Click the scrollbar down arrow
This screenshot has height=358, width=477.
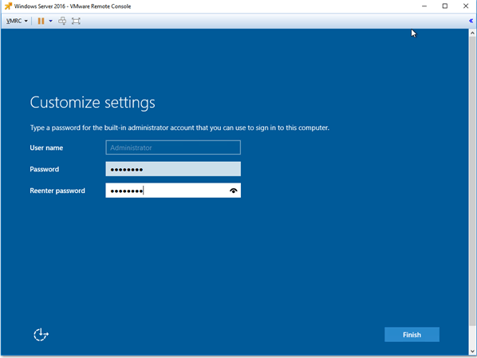(x=472, y=352)
